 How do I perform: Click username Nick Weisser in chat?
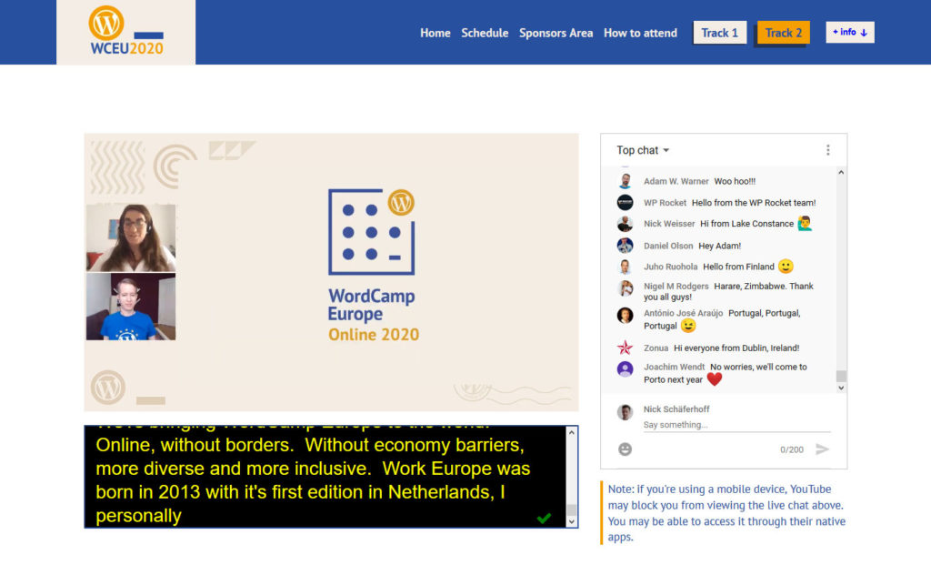coord(668,224)
